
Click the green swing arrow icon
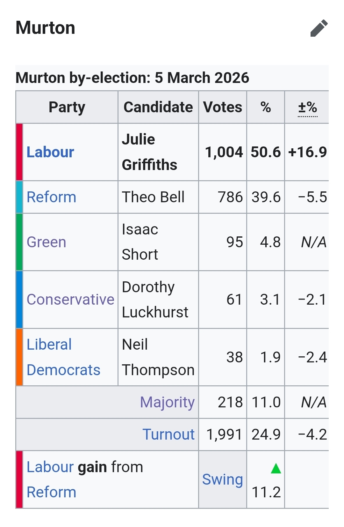[276, 469]
